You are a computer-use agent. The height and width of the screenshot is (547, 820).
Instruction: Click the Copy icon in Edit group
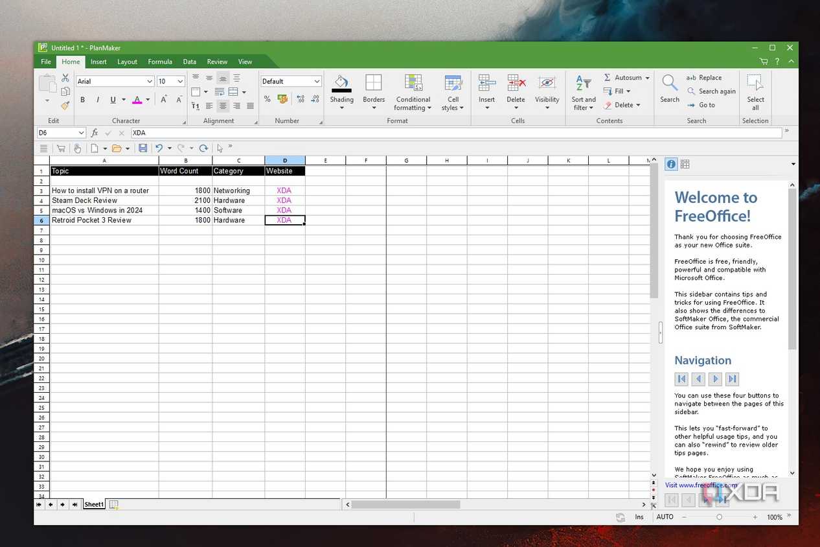tap(65, 91)
